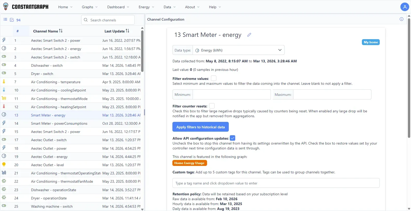The image size is (411, 211).
Task: Click the list view icon above channel table
Action: click(x=5, y=20)
